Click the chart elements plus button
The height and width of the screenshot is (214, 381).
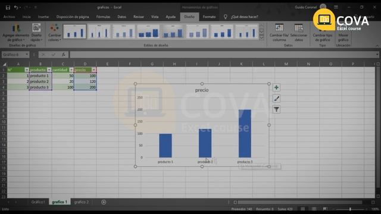point(276,87)
